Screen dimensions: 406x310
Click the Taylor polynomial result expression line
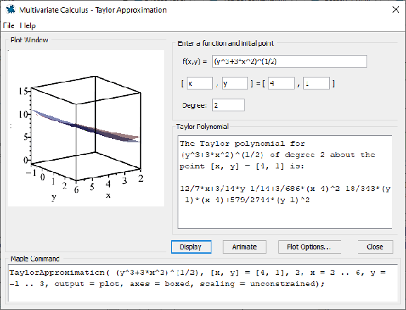pos(285,194)
